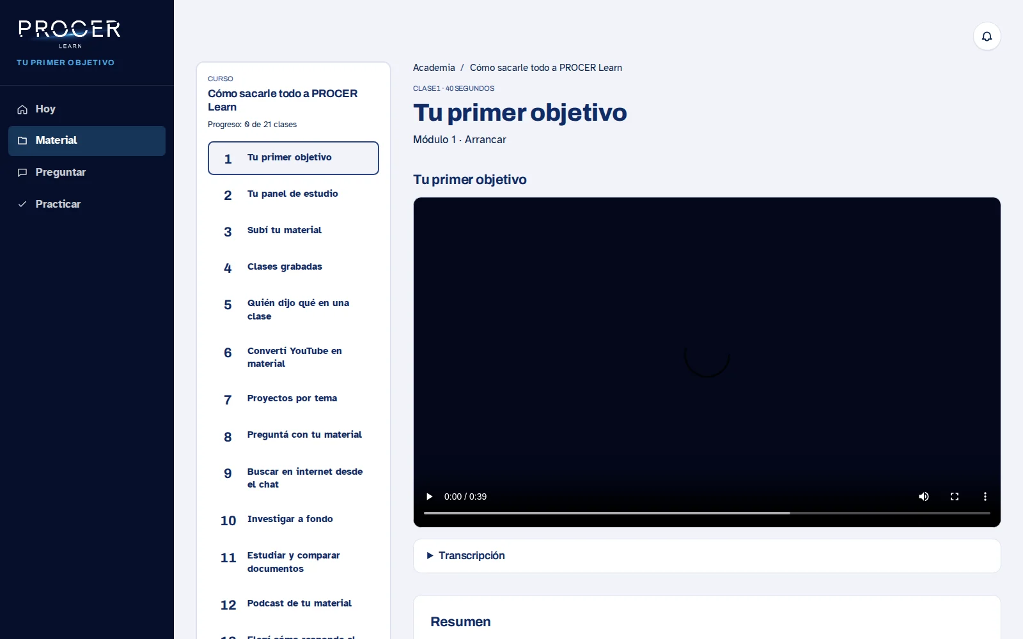Open lesson 12 Podcast de tu material
Image resolution: width=1023 pixels, height=639 pixels.
point(293,604)
